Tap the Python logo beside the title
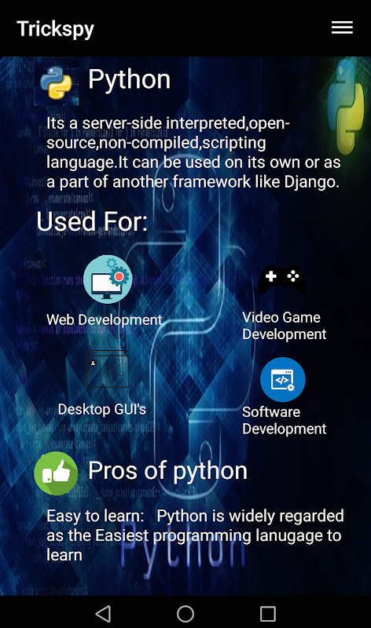This screenshot has width=371, height=628. tap(56, 82)
